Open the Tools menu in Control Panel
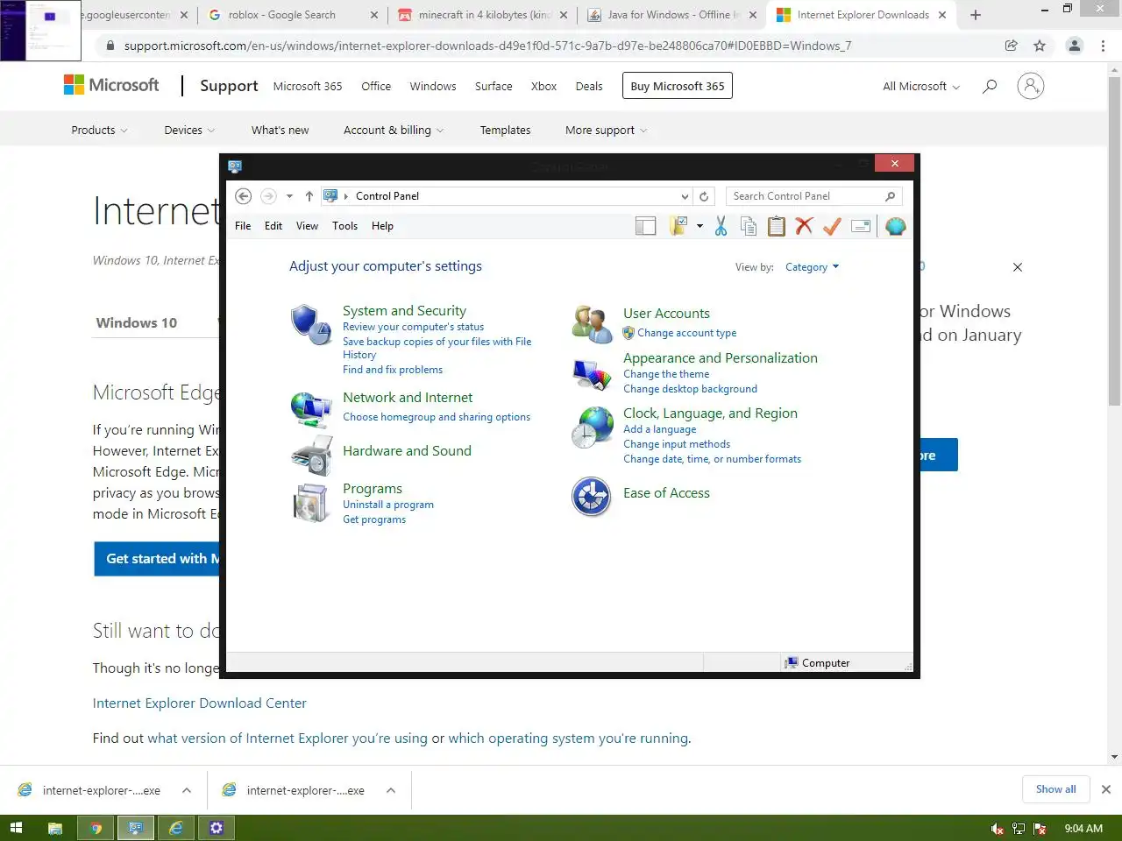1122x841 pixels. [x=344, y=226]
